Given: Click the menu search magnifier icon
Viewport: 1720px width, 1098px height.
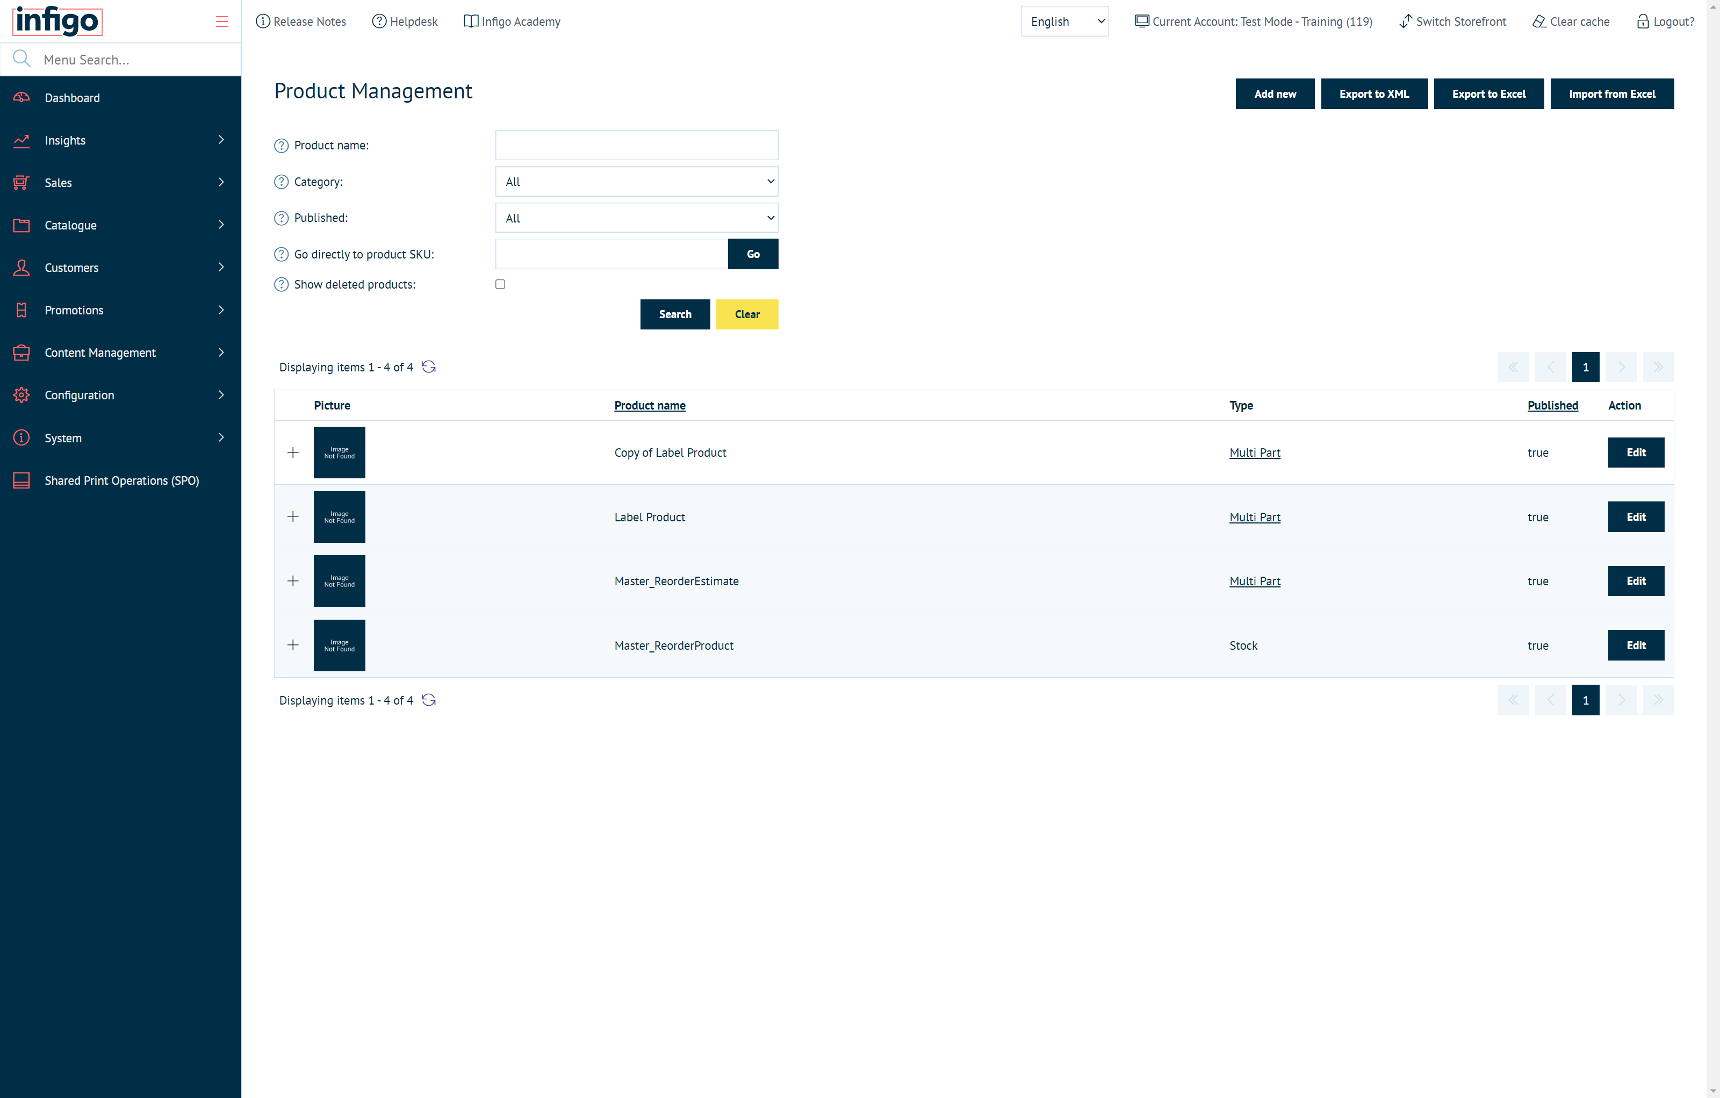Looking at the screenshot, I should 22,59.
